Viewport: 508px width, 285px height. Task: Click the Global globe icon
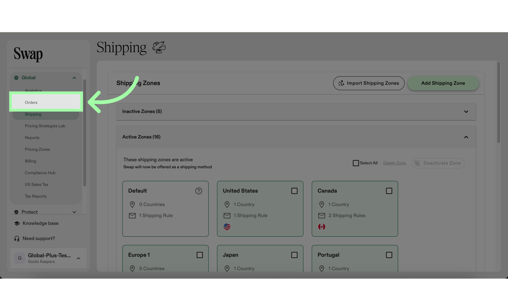point(16,78)
